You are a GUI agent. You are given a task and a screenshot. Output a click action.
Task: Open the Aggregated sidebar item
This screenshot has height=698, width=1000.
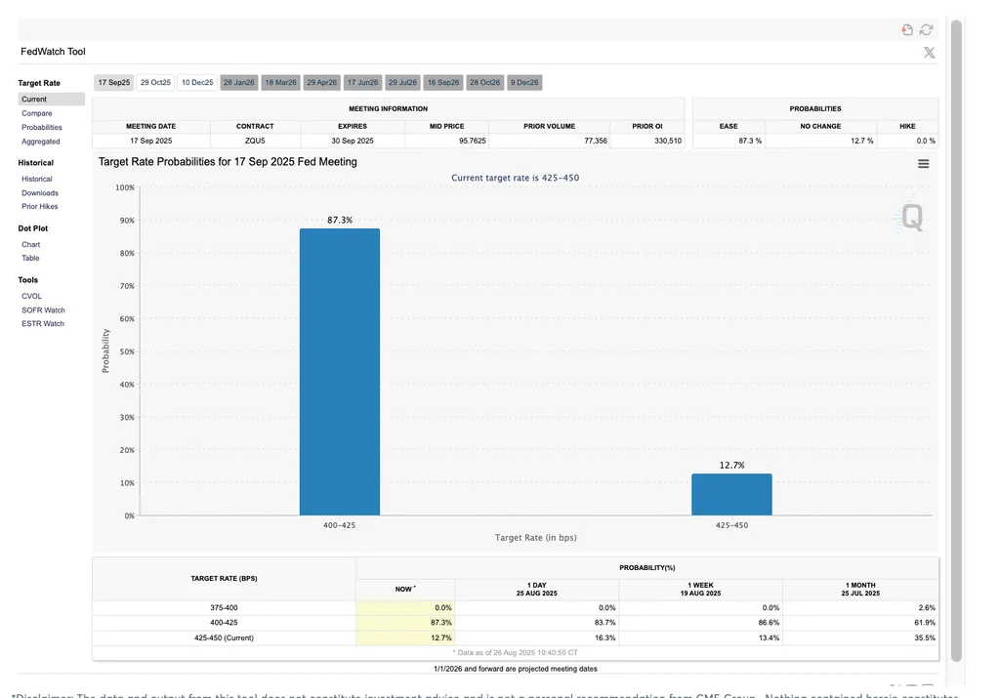[x=41, y=142]
